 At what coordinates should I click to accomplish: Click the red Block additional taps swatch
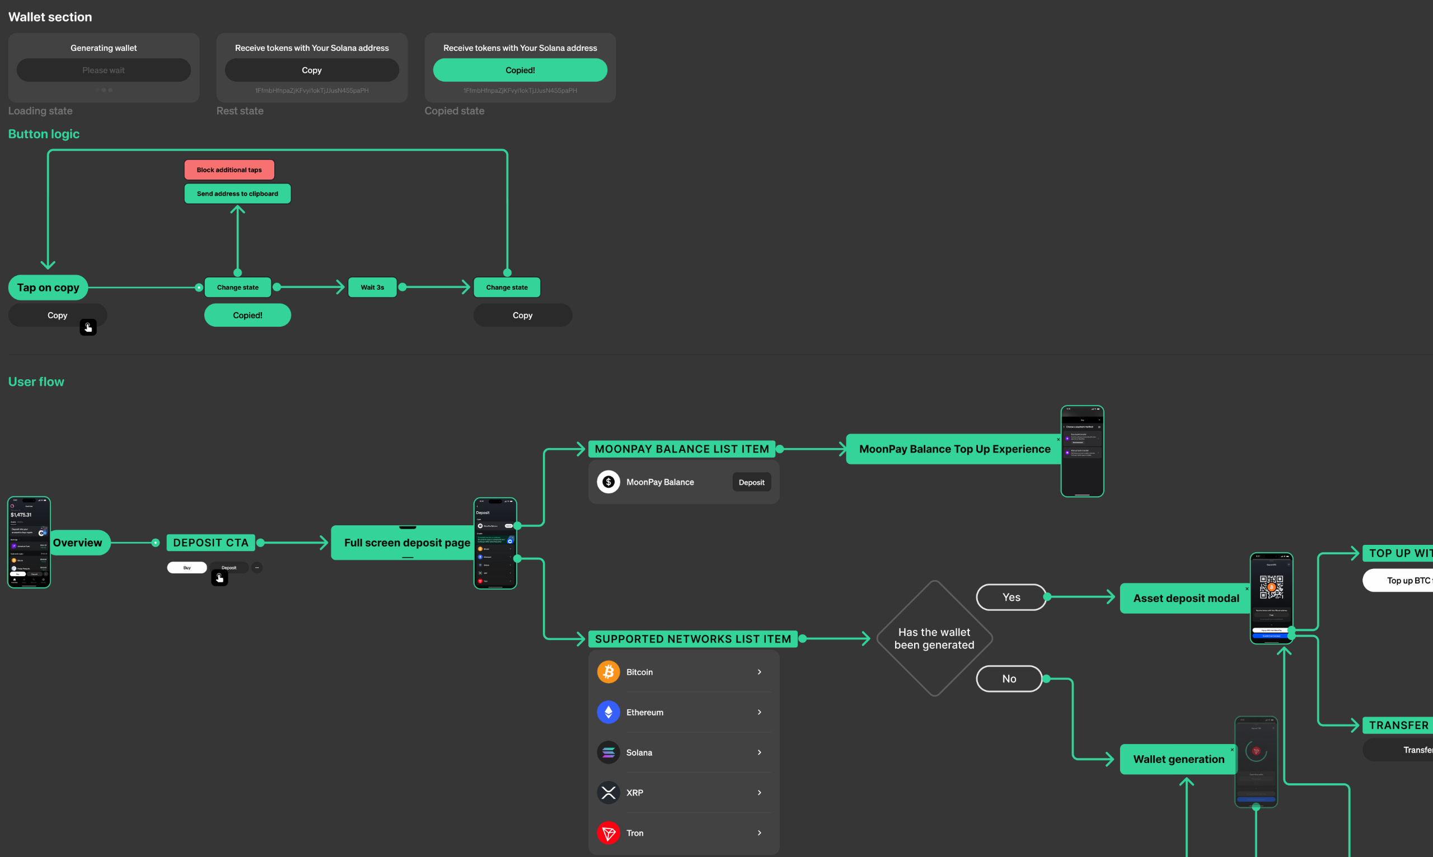point(229,170)
